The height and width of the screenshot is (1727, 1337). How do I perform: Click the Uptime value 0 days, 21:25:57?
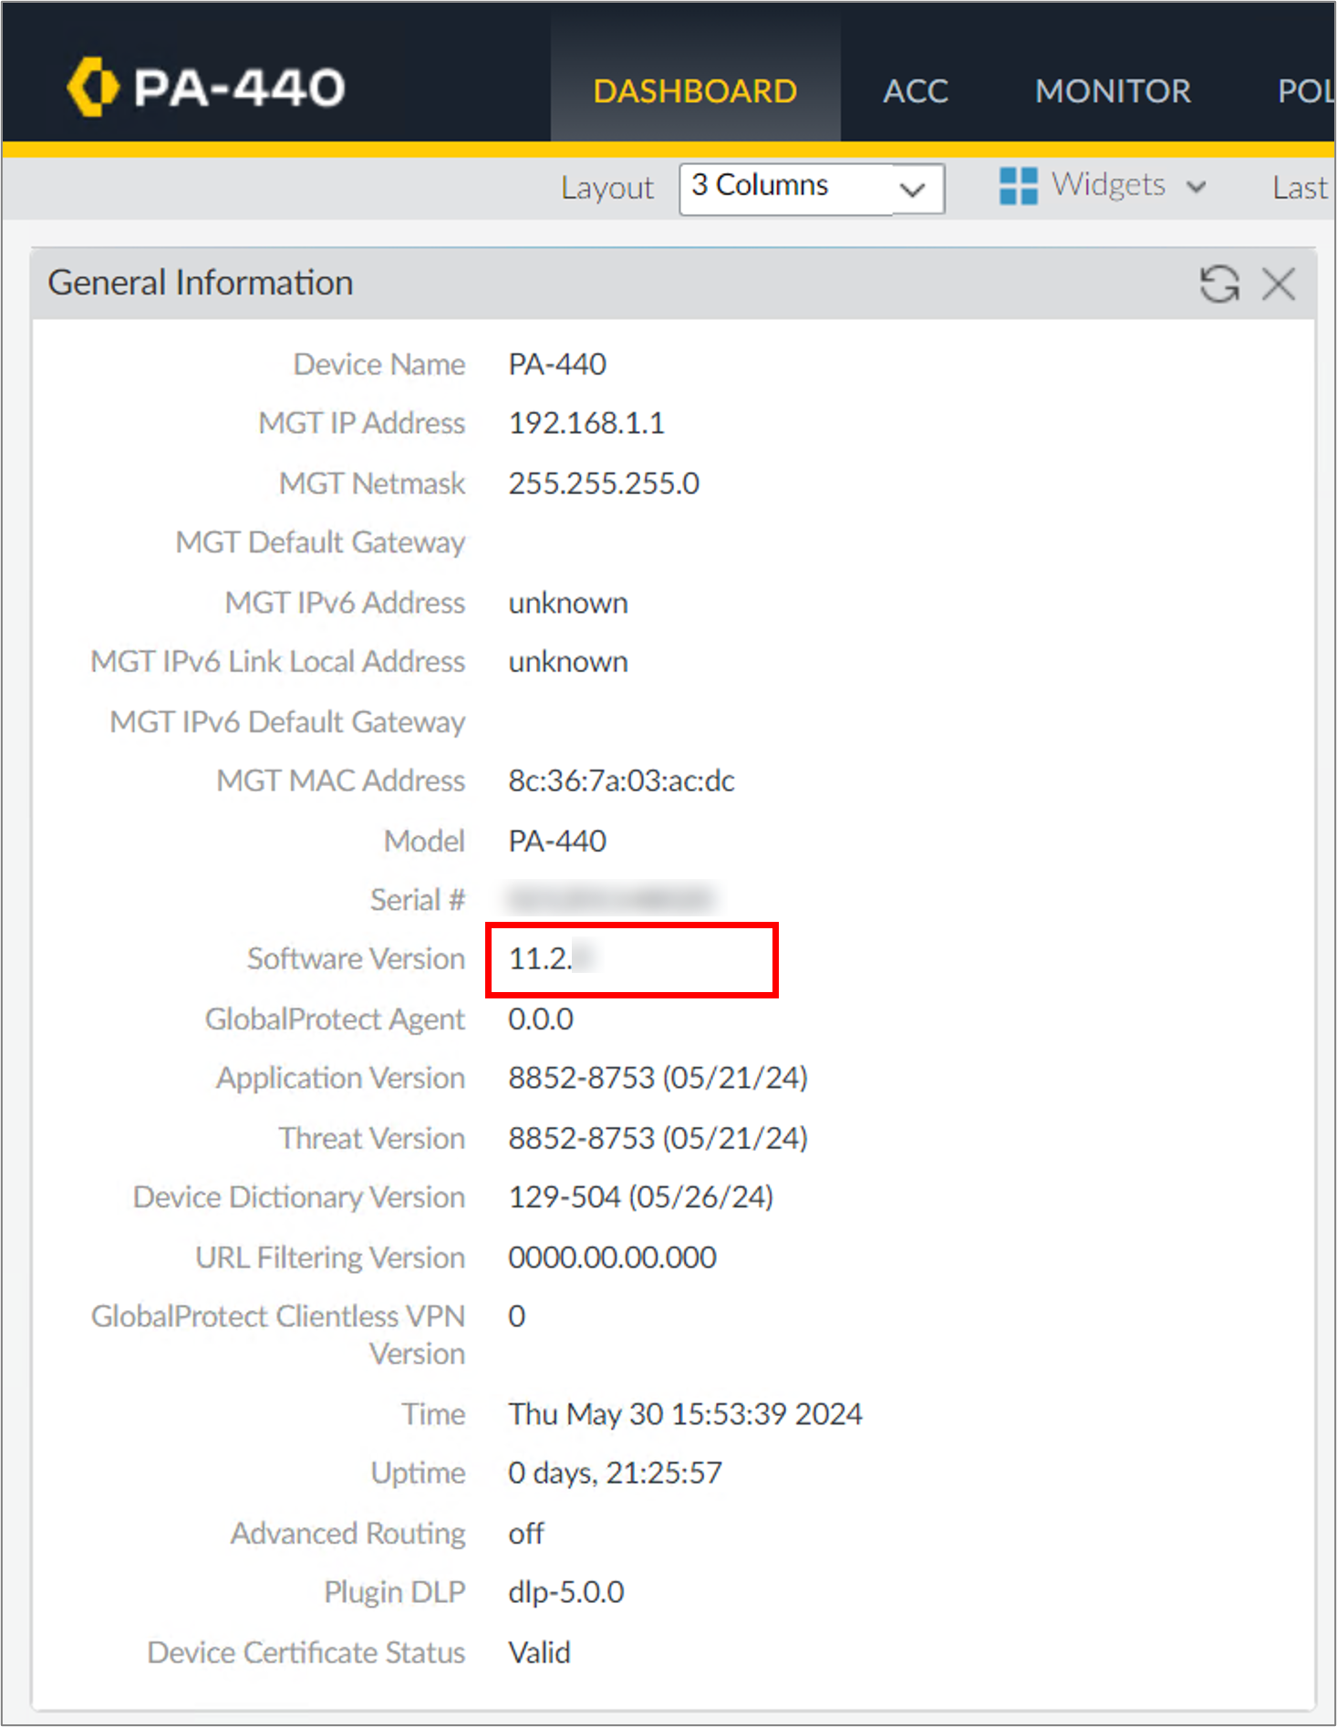pyautogui.click(x=615, y=1473)
